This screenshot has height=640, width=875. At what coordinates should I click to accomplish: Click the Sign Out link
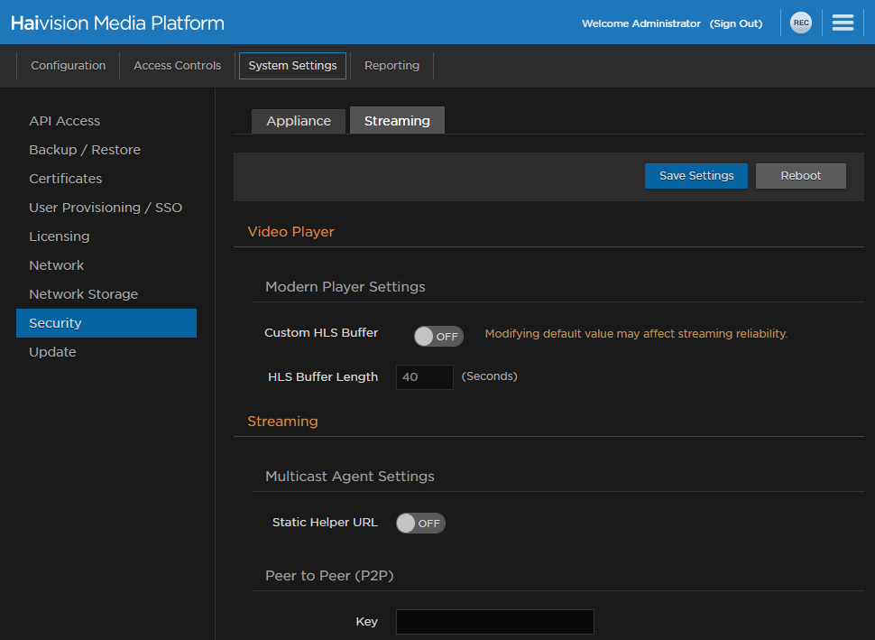coord(735,23)
